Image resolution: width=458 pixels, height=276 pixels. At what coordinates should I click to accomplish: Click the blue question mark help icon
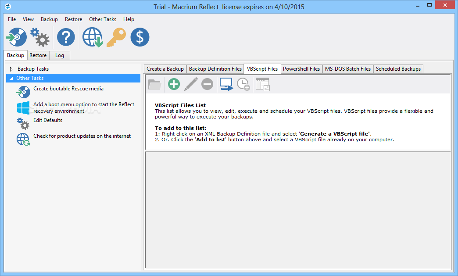66,37
